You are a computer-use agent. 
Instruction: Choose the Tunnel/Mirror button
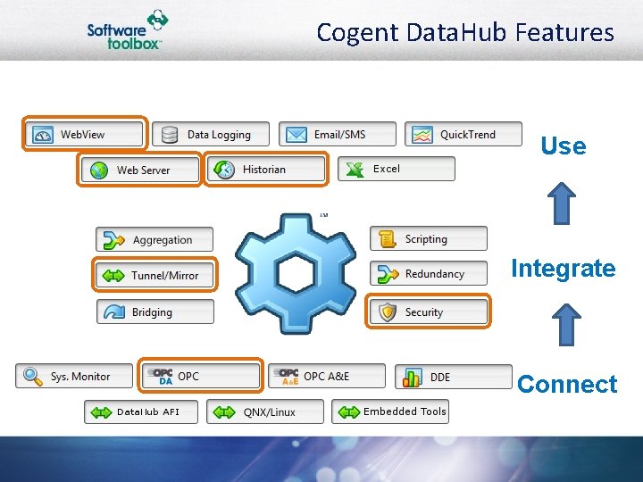pos(154,275)
